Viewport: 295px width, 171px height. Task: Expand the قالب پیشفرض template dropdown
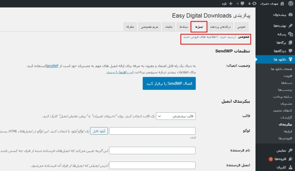(176, 116)
